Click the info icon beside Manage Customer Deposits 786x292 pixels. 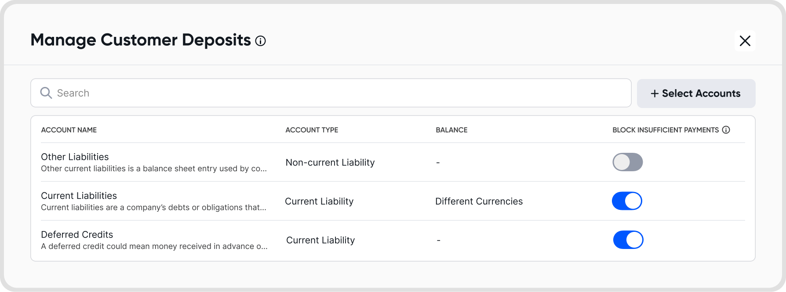tap(261, 41)
